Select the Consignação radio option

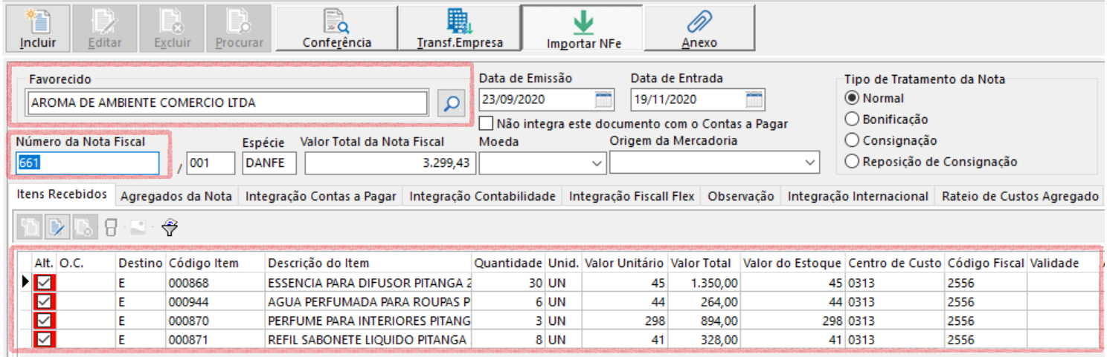point(853,140)
